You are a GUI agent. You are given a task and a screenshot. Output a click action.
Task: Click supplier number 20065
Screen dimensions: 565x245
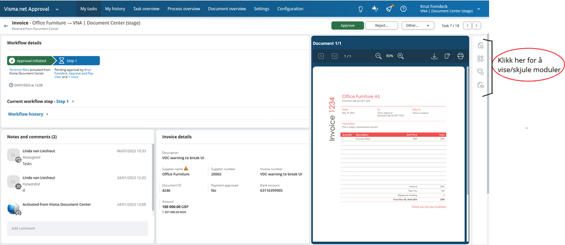pos(216,174)
